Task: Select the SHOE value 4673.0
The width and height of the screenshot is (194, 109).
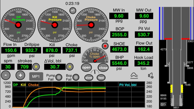Action: point(119,49)
